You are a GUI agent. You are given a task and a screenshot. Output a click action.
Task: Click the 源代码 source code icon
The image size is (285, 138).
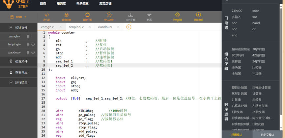point(46,15)
